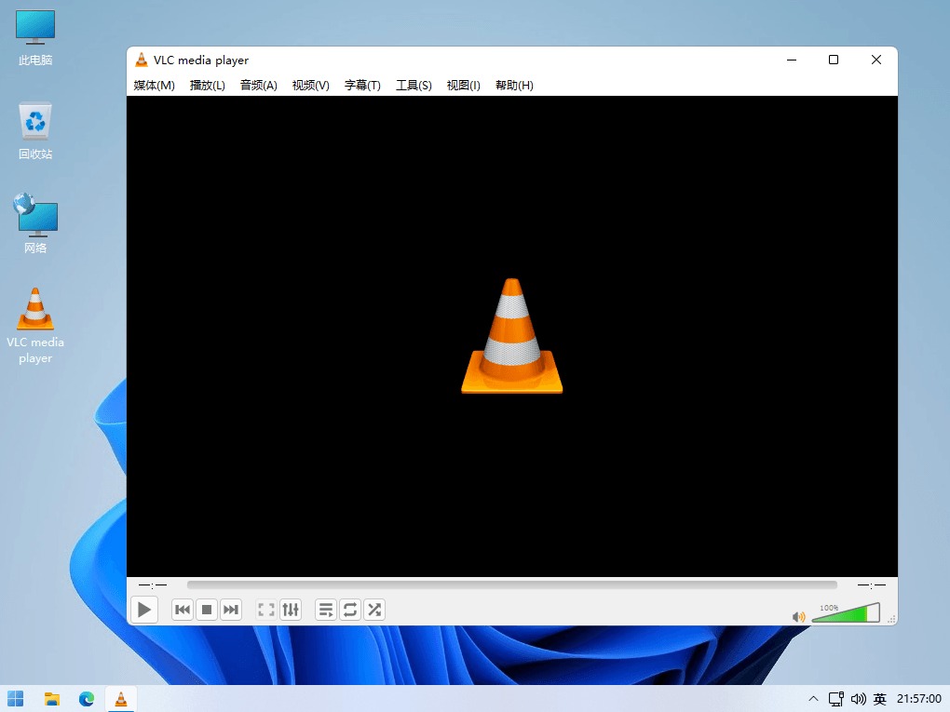
Task: Expand the 工具(S) menu
Action: click(x=414, y=86)
